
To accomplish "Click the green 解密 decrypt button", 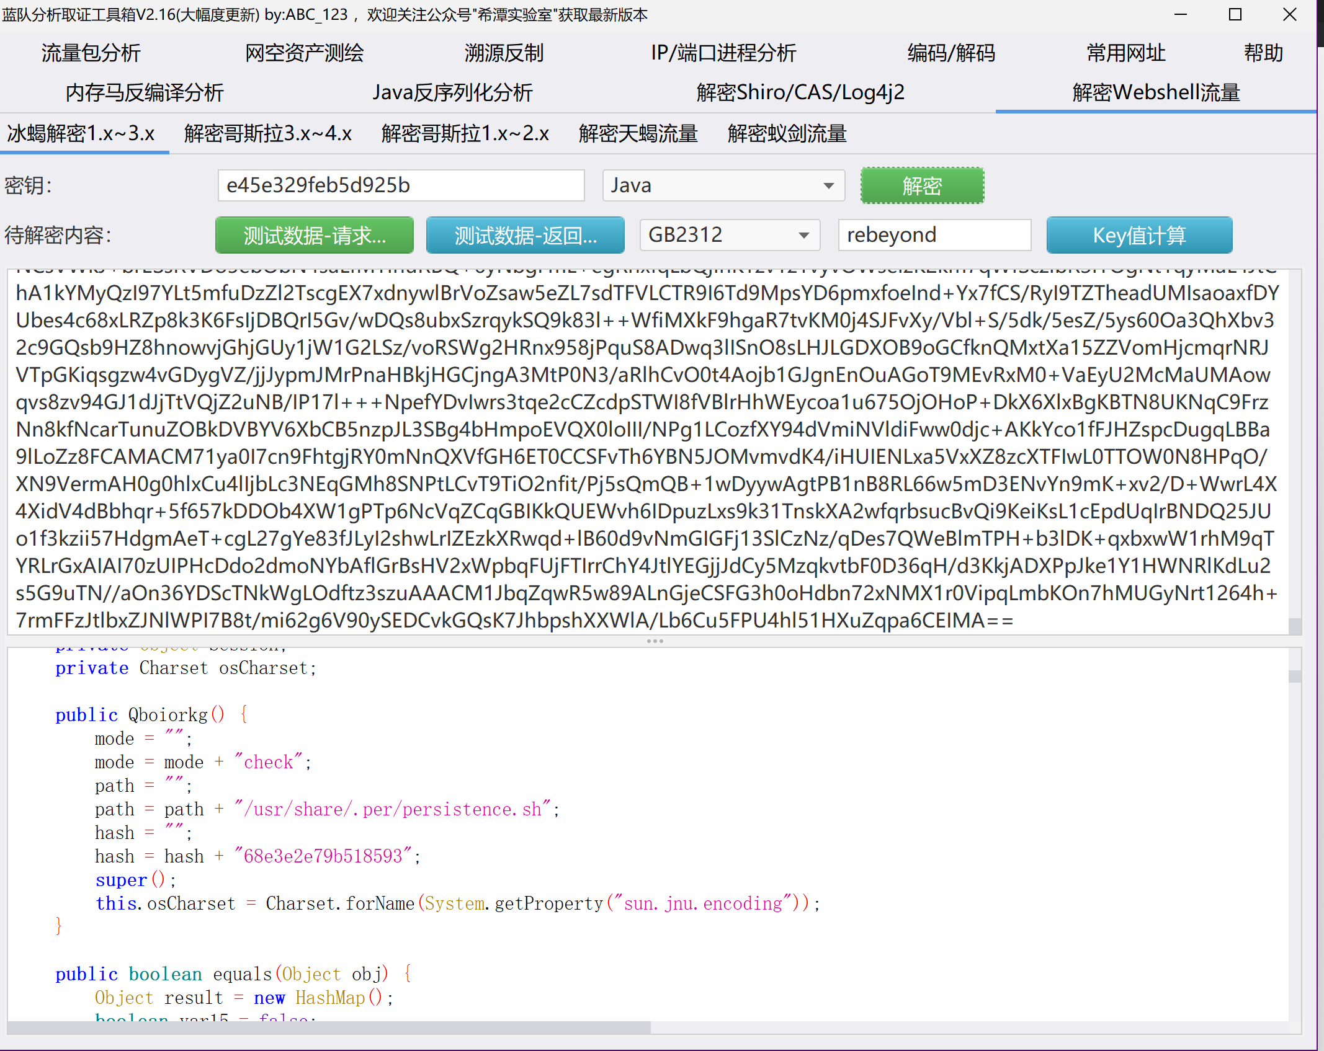I will (x=921, y=185).
